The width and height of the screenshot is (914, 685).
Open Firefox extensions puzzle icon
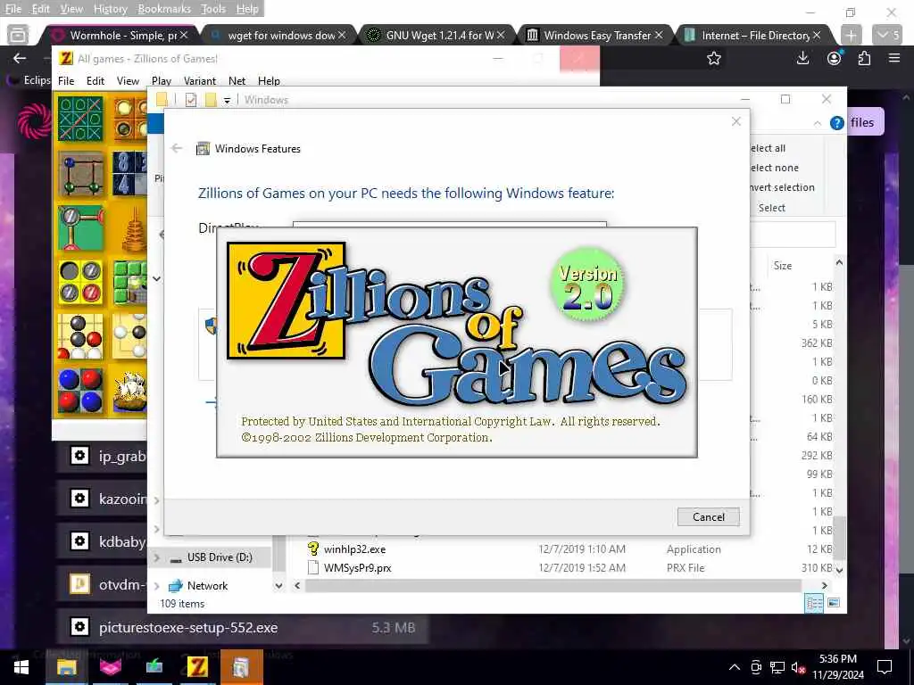pos(864,58)
